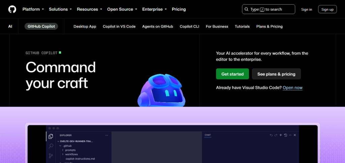
Task: Open the Solutions dropdown menu
Action: point(60,9)
